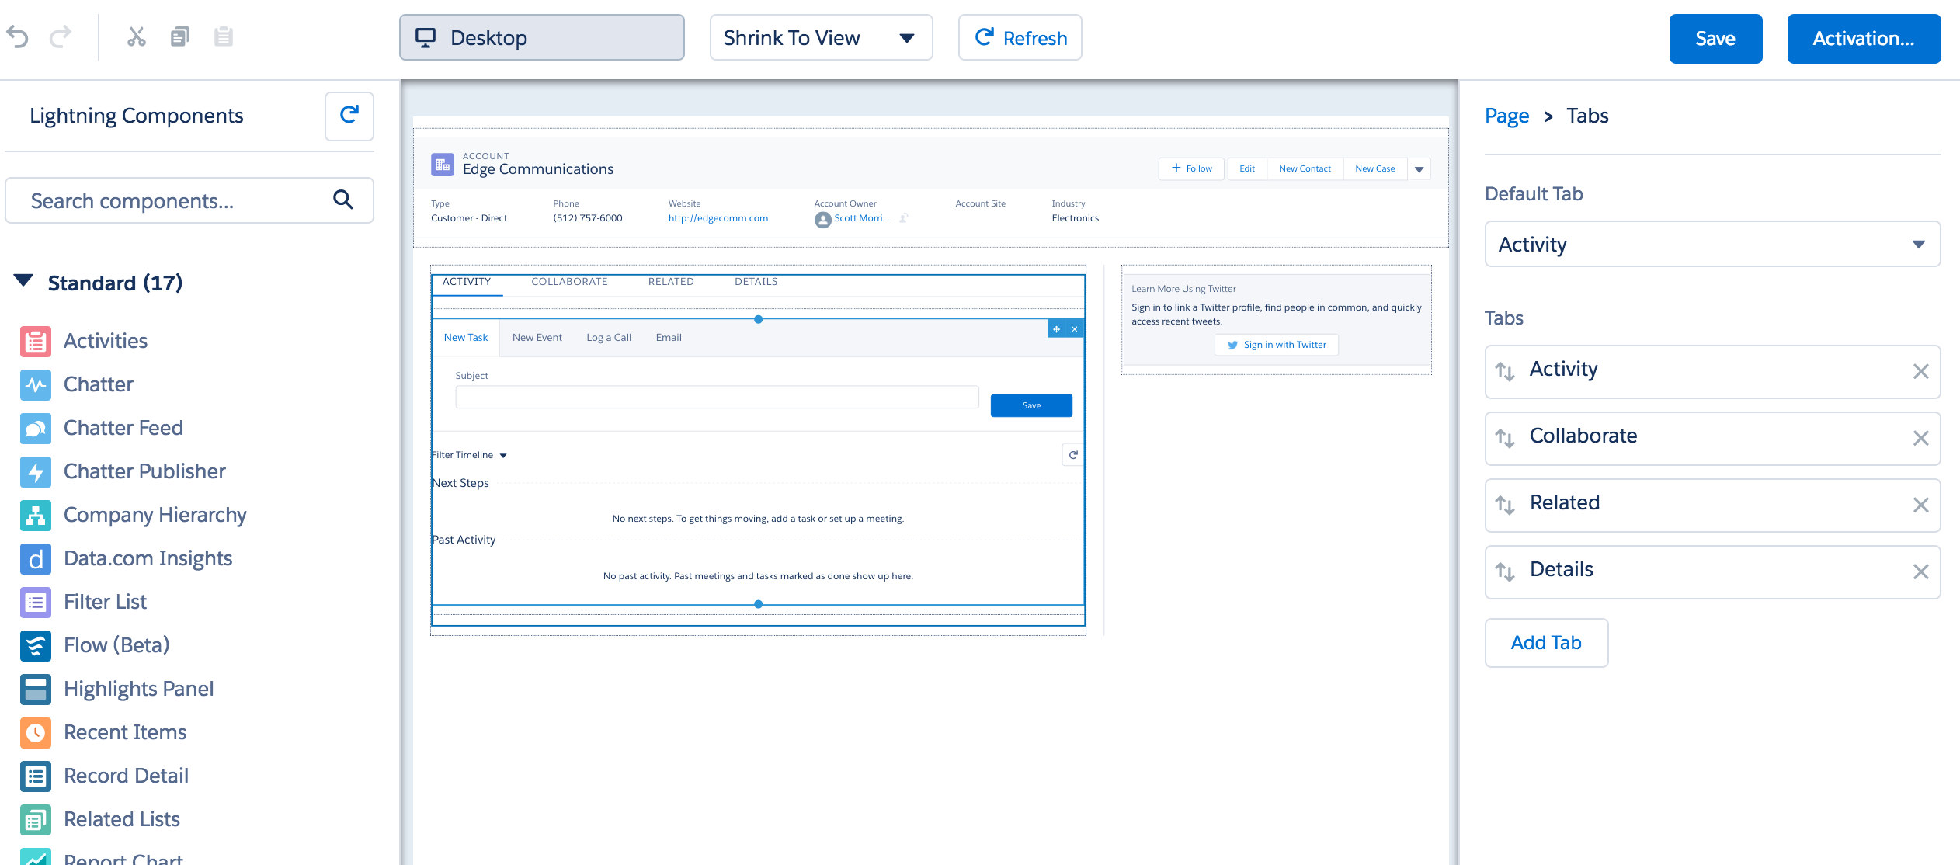Click the reorder handle for Related tab
The width and height of the screenshot is (1960, 865).
[1505, 505]
